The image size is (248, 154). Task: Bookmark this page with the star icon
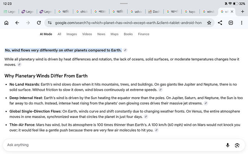(x=209, y=23)
